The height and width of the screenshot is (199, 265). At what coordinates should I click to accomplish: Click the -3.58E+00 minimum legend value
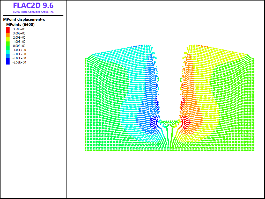tap(19, 62)
